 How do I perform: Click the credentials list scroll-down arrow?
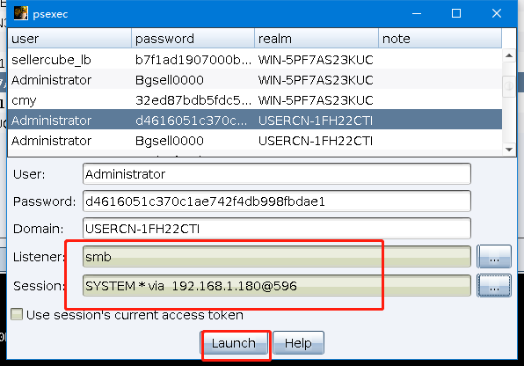(509, 150)
